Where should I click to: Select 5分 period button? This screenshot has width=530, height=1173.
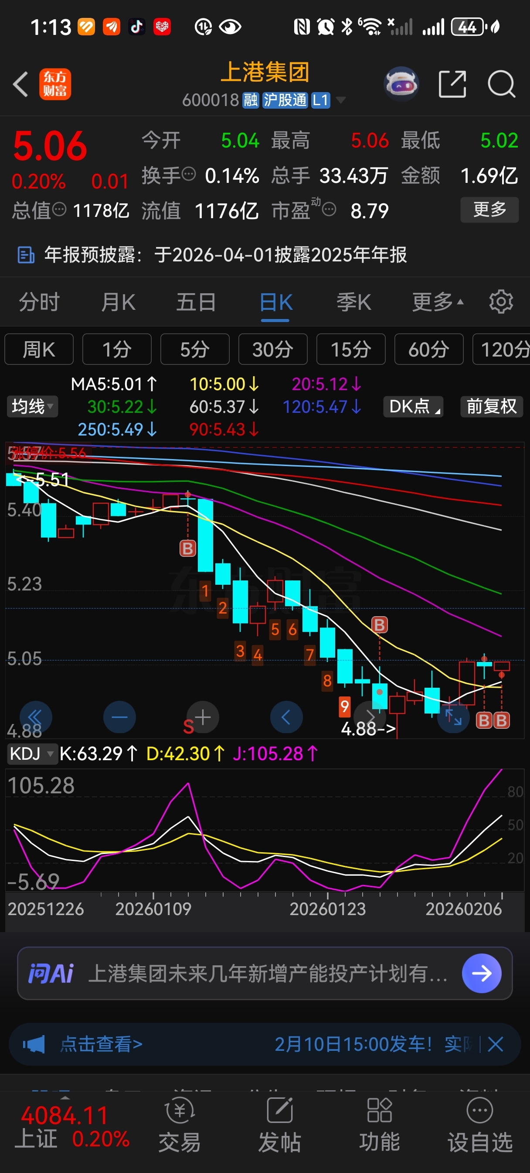195,349
